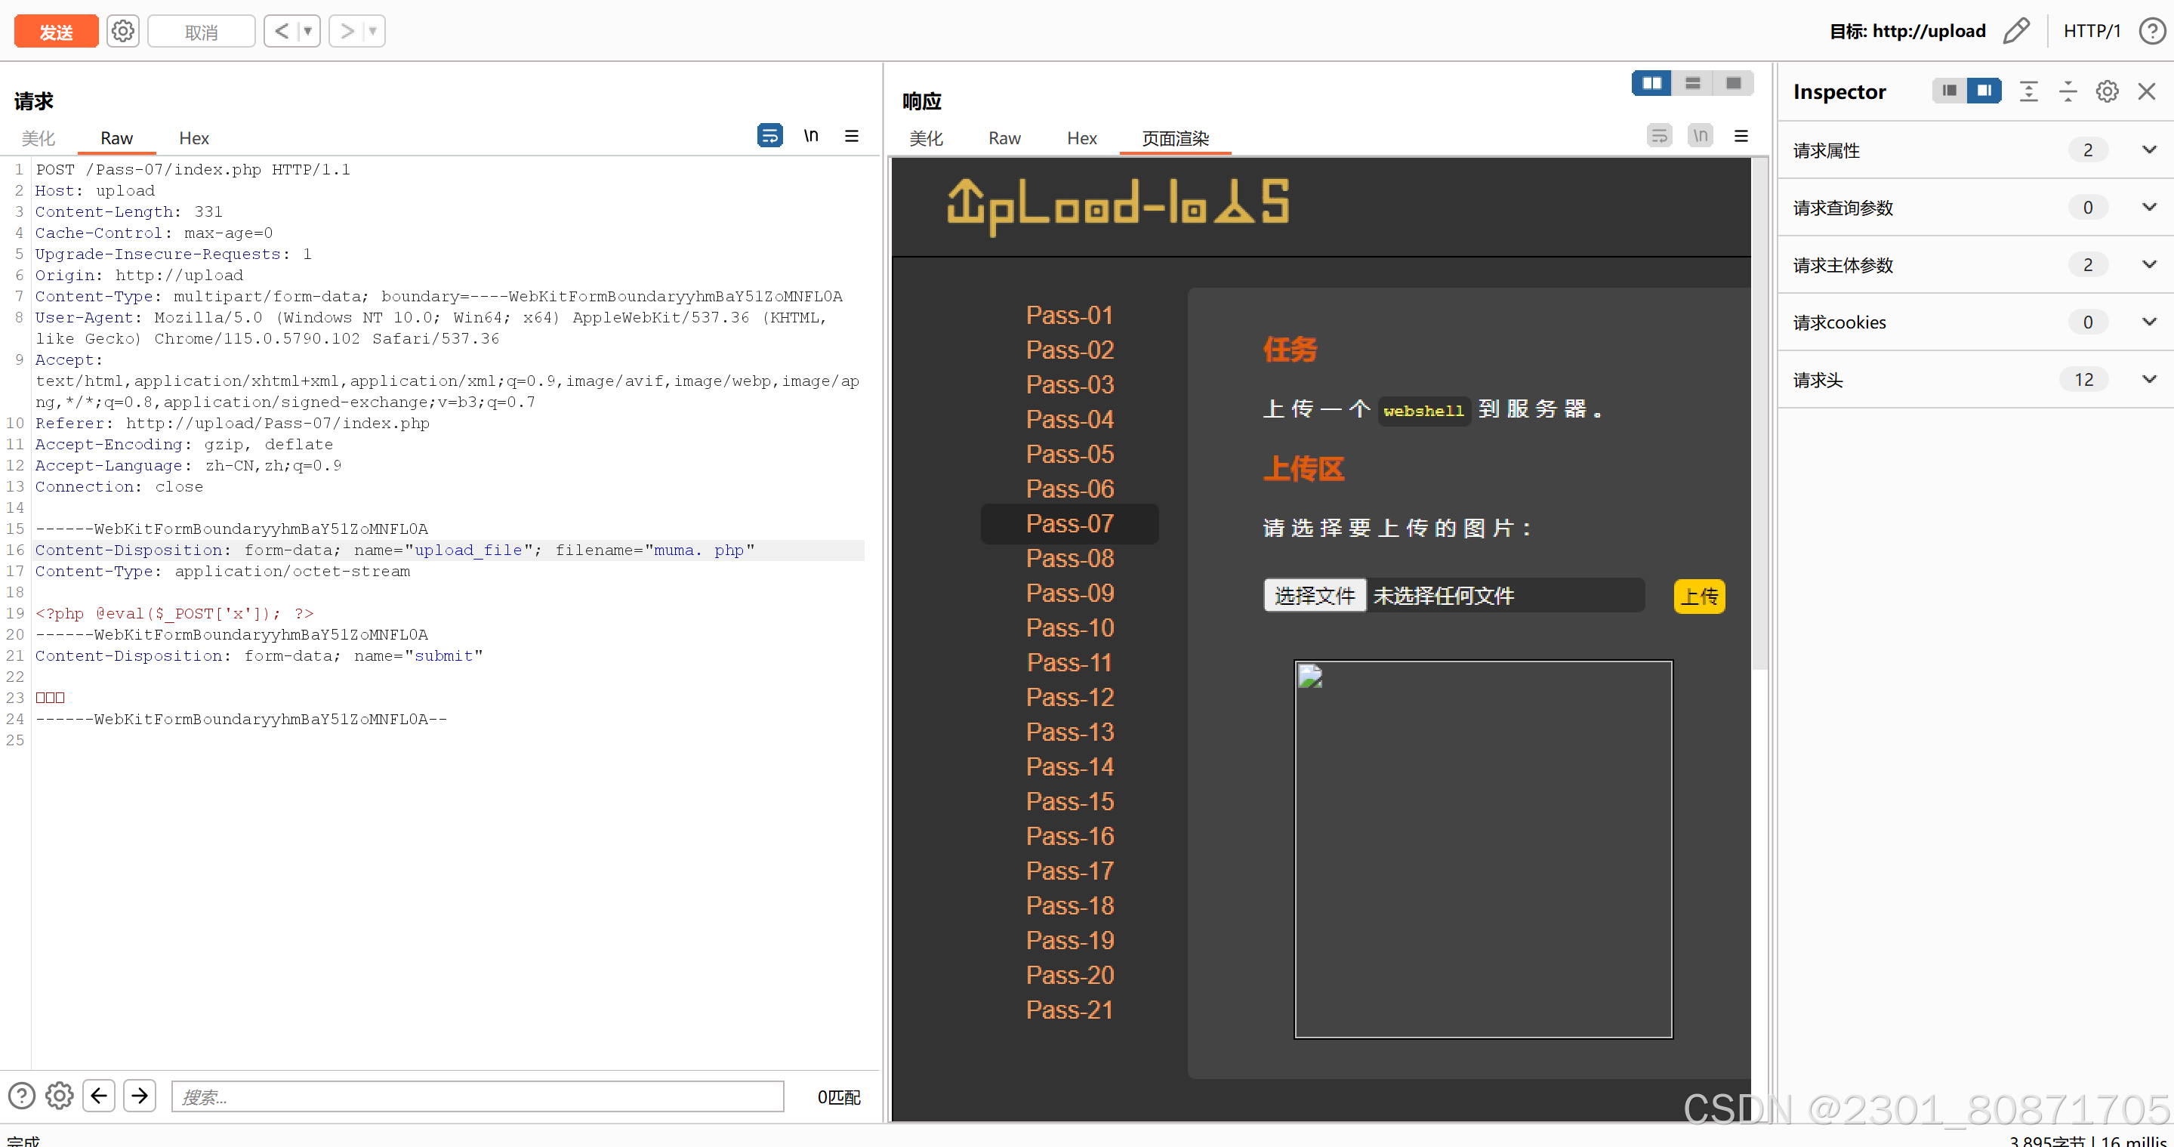Image resolution: width=2174 pixels, height=1147 pixels.
Task: Switch to top-bottom stacked layout view
Action: 1692,83
